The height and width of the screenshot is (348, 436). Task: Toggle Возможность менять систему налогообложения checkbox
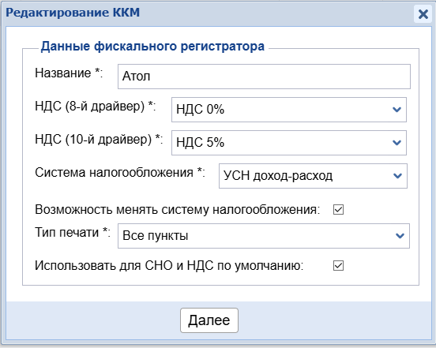click(x=338, y=210)
